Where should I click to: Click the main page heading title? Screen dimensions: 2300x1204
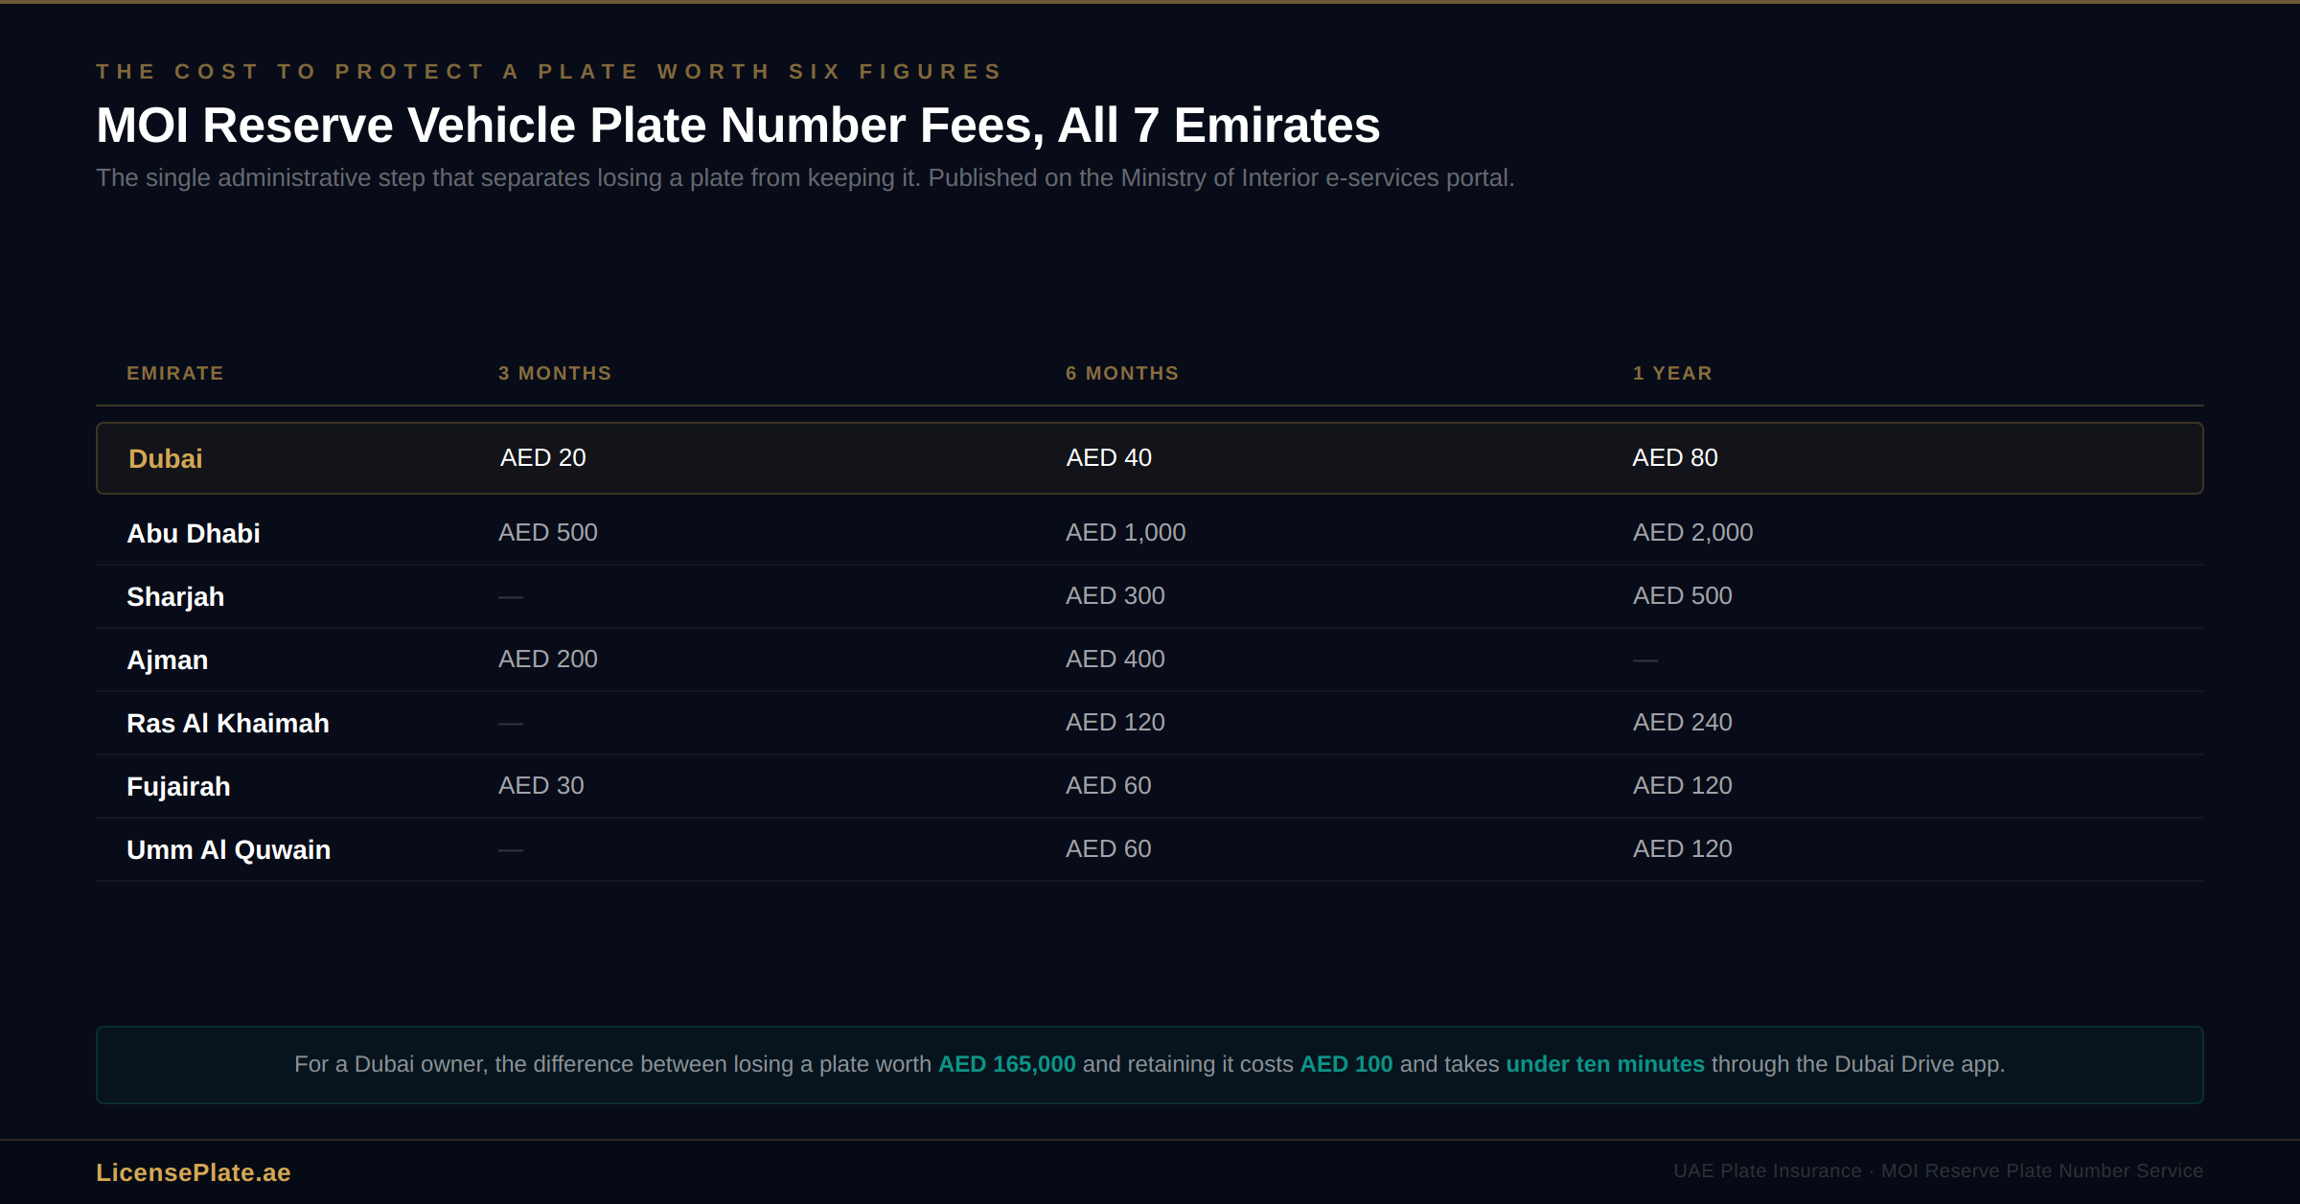point(738,126)
